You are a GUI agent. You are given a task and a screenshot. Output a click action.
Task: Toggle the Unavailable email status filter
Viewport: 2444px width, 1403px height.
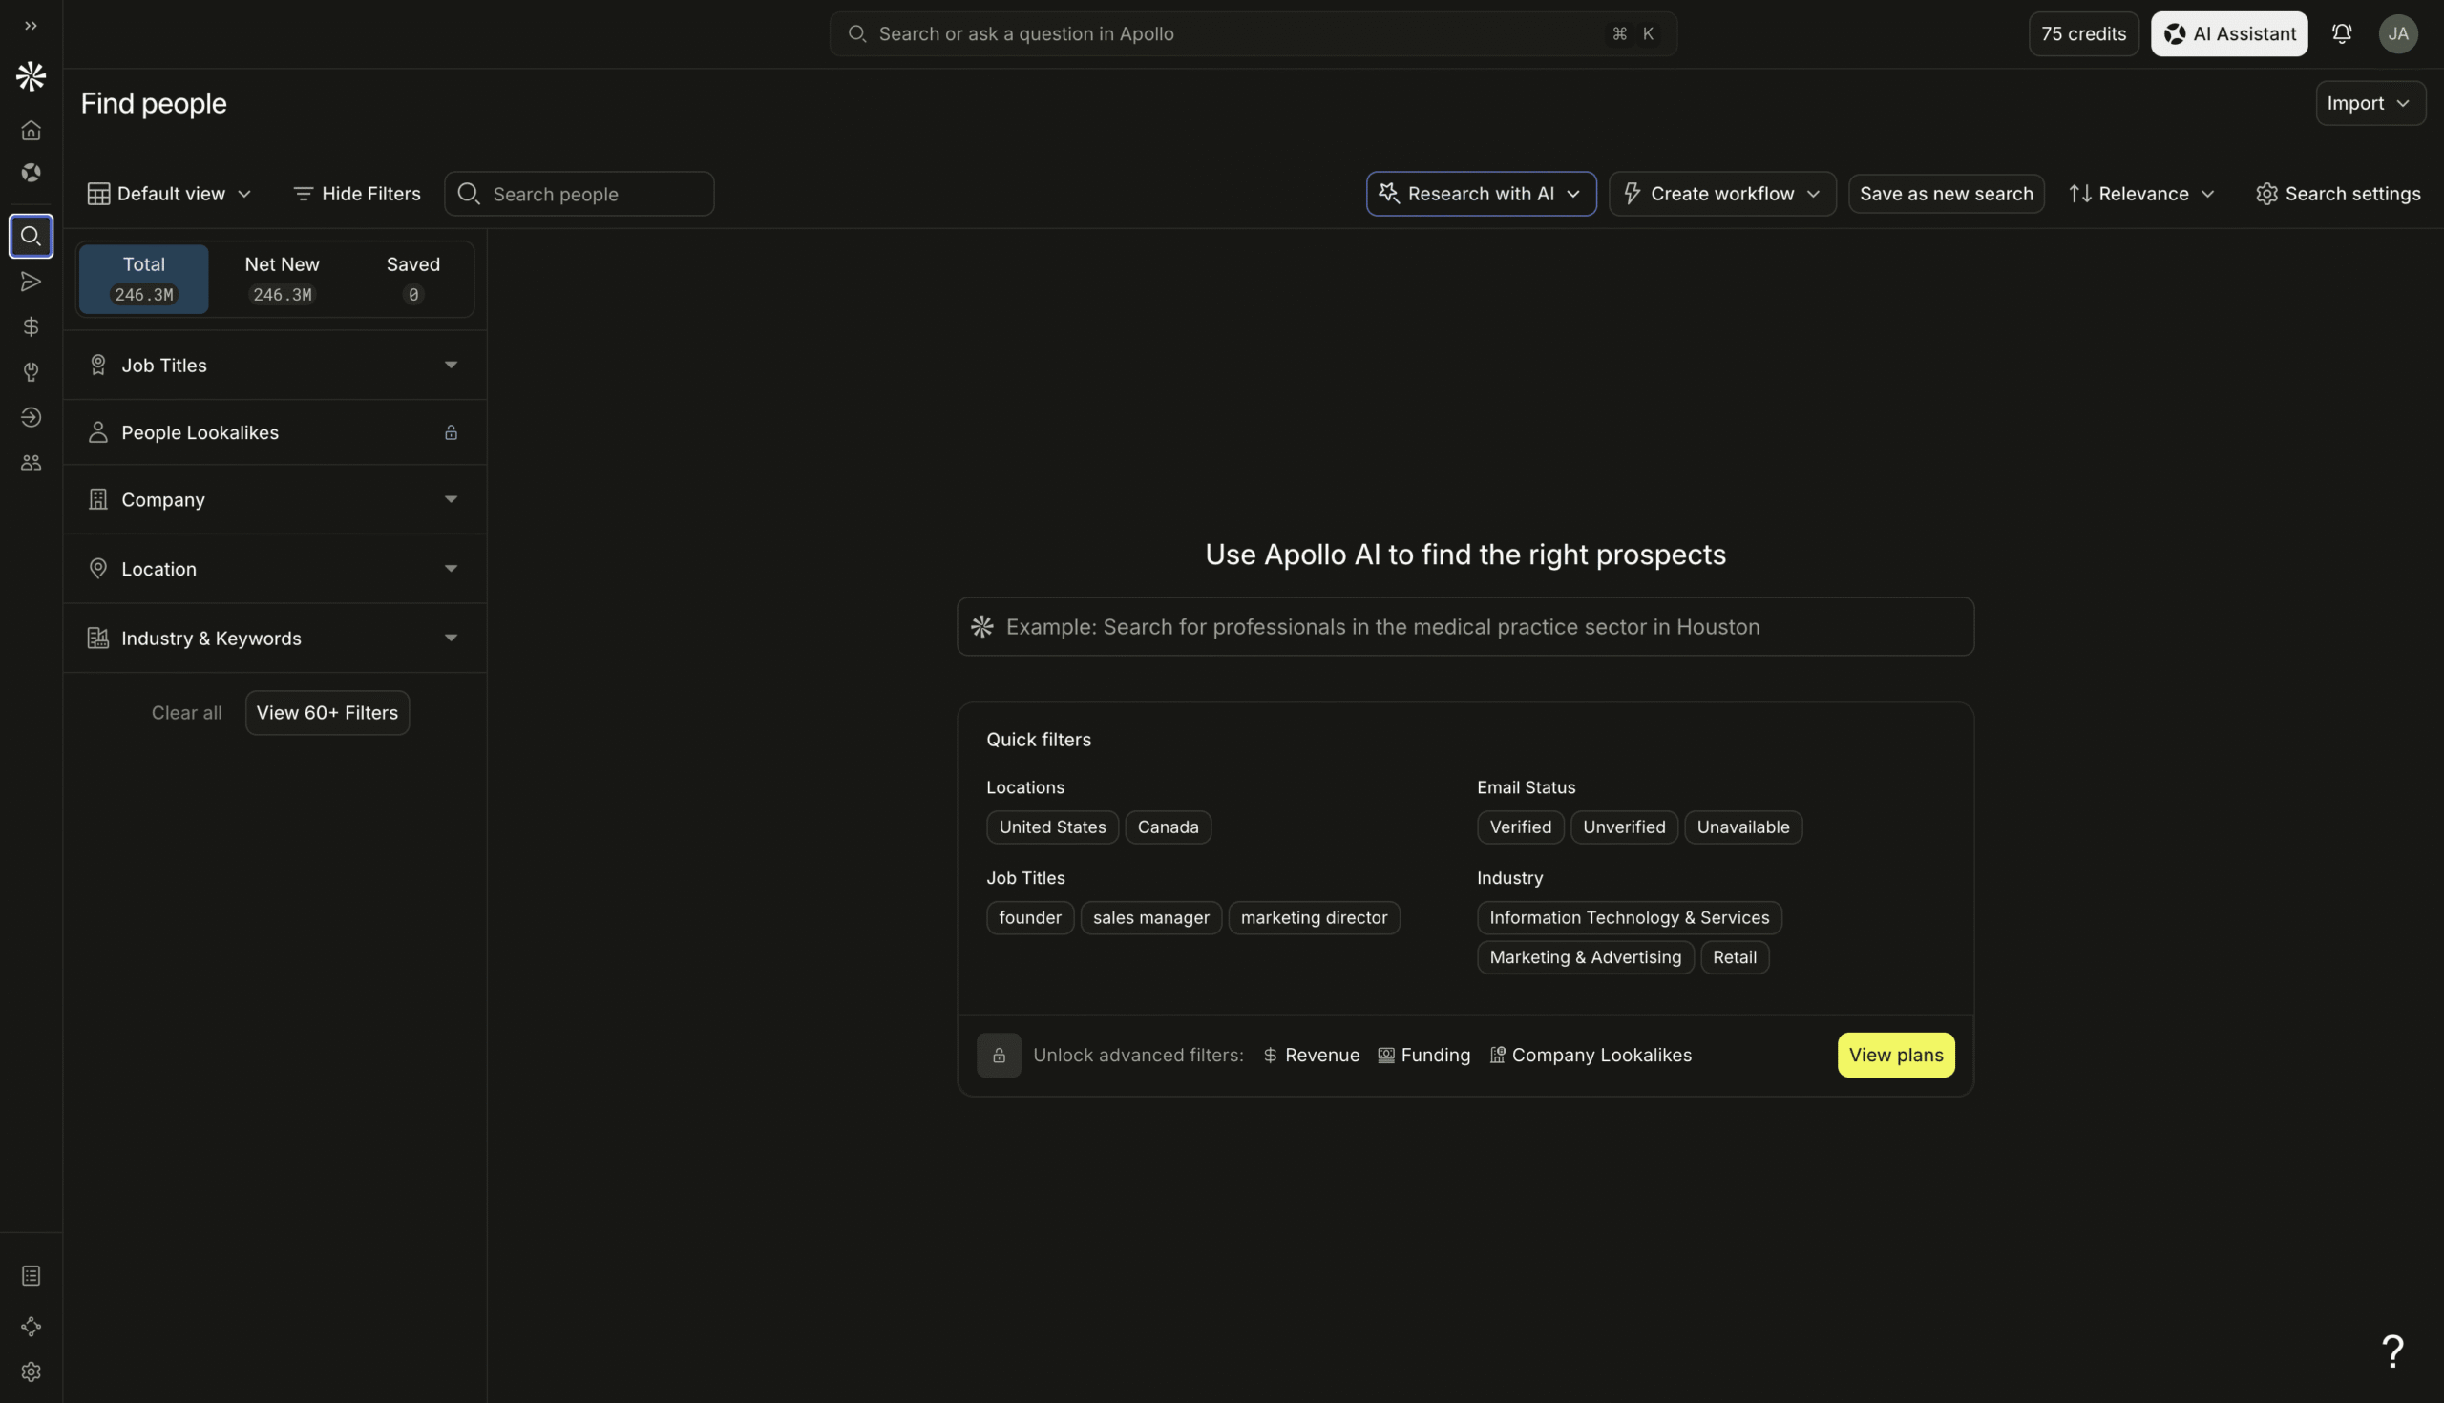click(x=1742, y=827)
